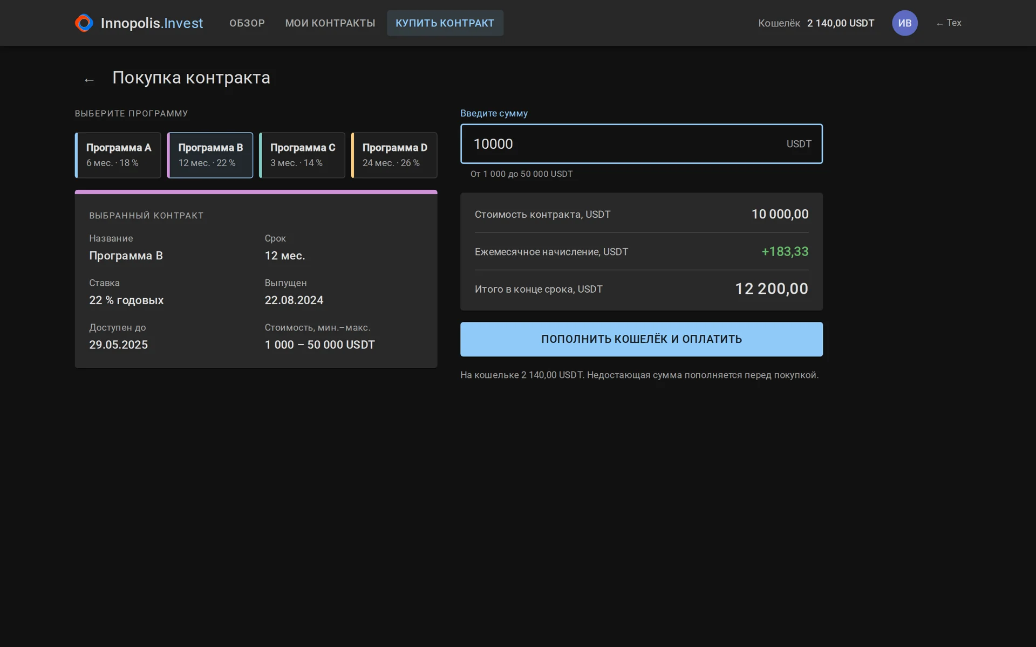Screen dimensions: 1036x647
Task: Click the page heading Покупка контракта
Action: tap(191, 78)
